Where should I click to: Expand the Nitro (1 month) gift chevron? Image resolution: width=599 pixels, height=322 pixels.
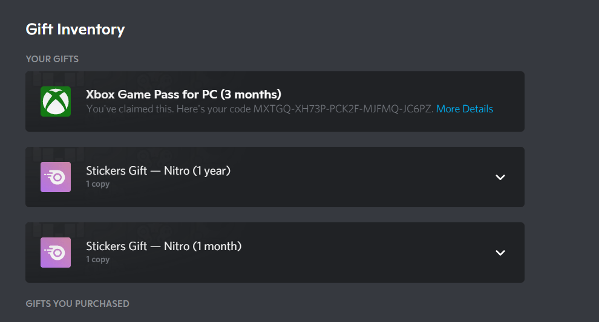[500, 253]
